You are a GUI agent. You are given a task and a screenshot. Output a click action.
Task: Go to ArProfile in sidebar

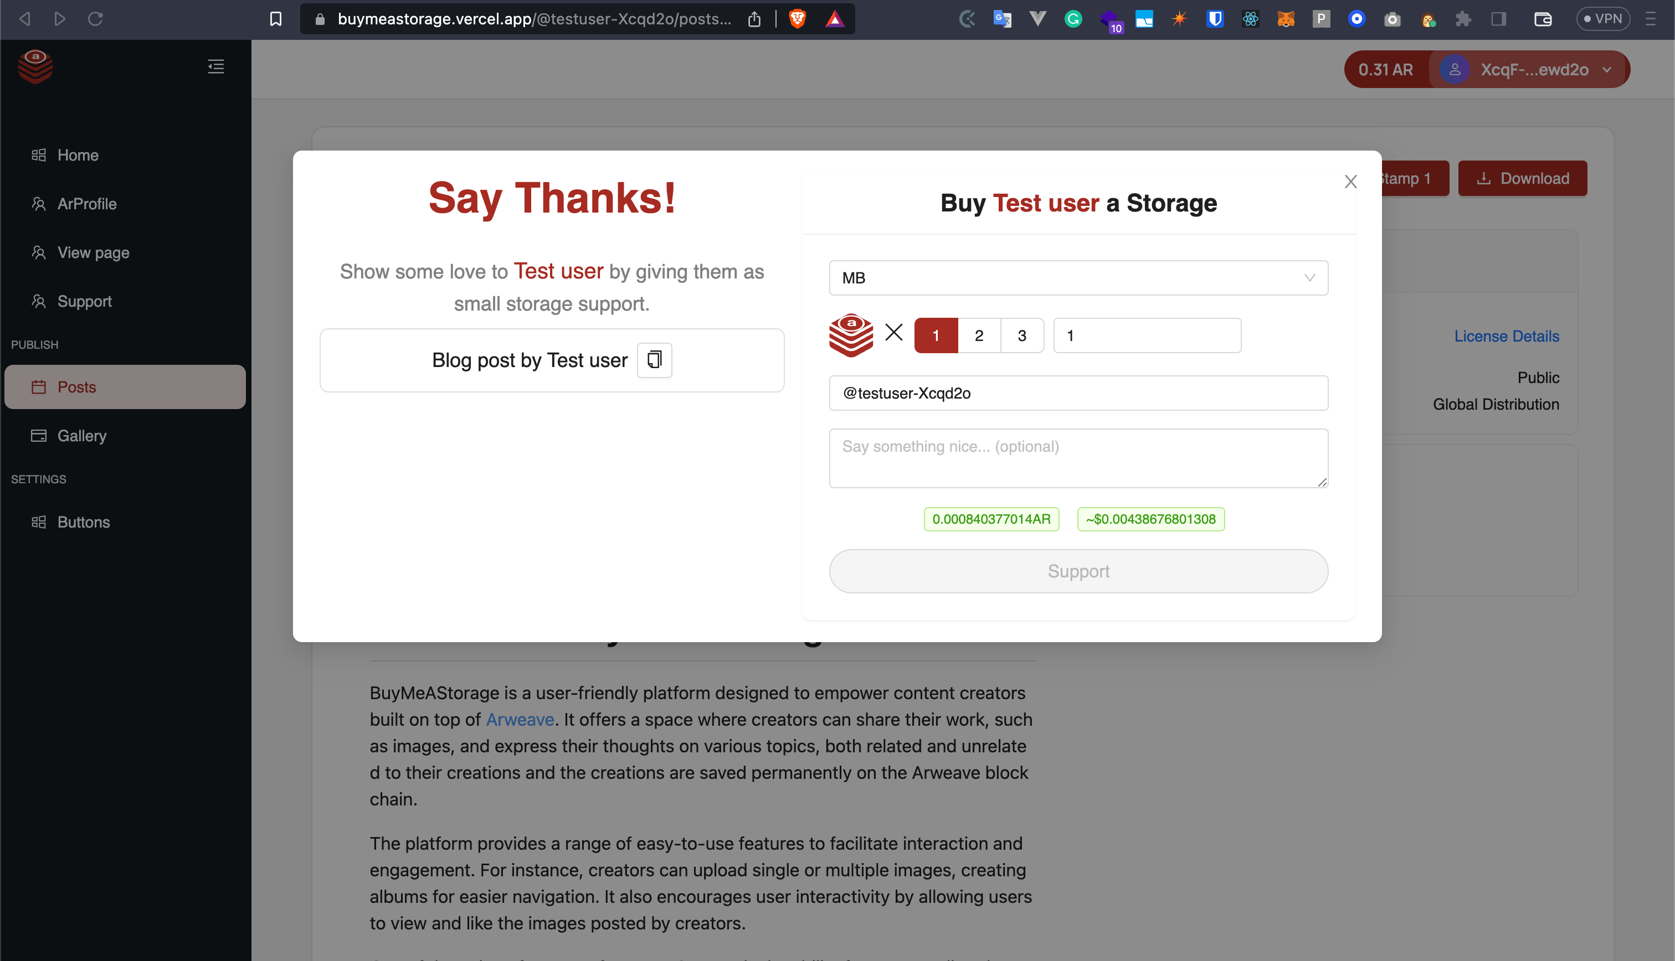point(86,204)
